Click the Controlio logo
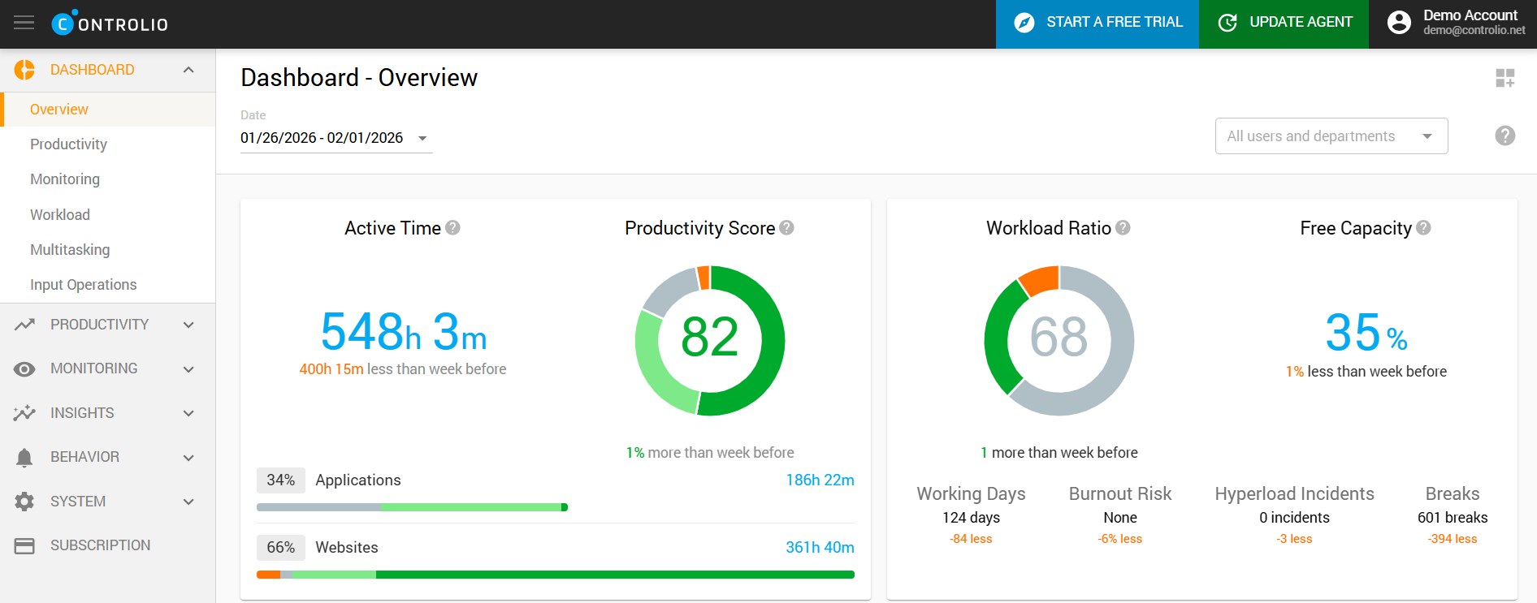The image size is (1537, 603). [x=110, y=24]
